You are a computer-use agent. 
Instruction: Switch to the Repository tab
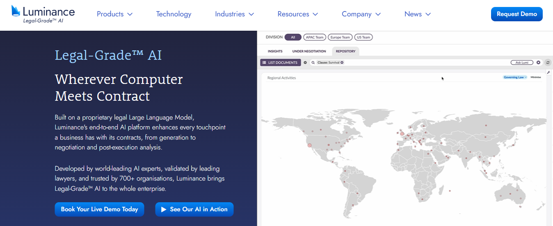coord(345,52)
